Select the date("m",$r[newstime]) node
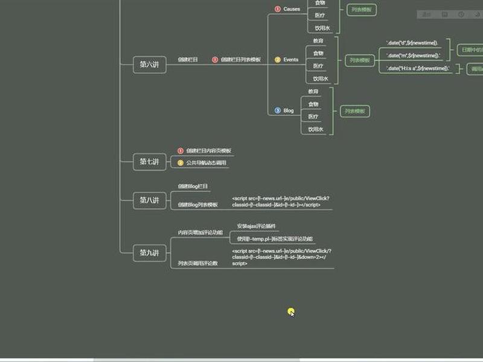483x362 pixels. (x=413, y=56)
